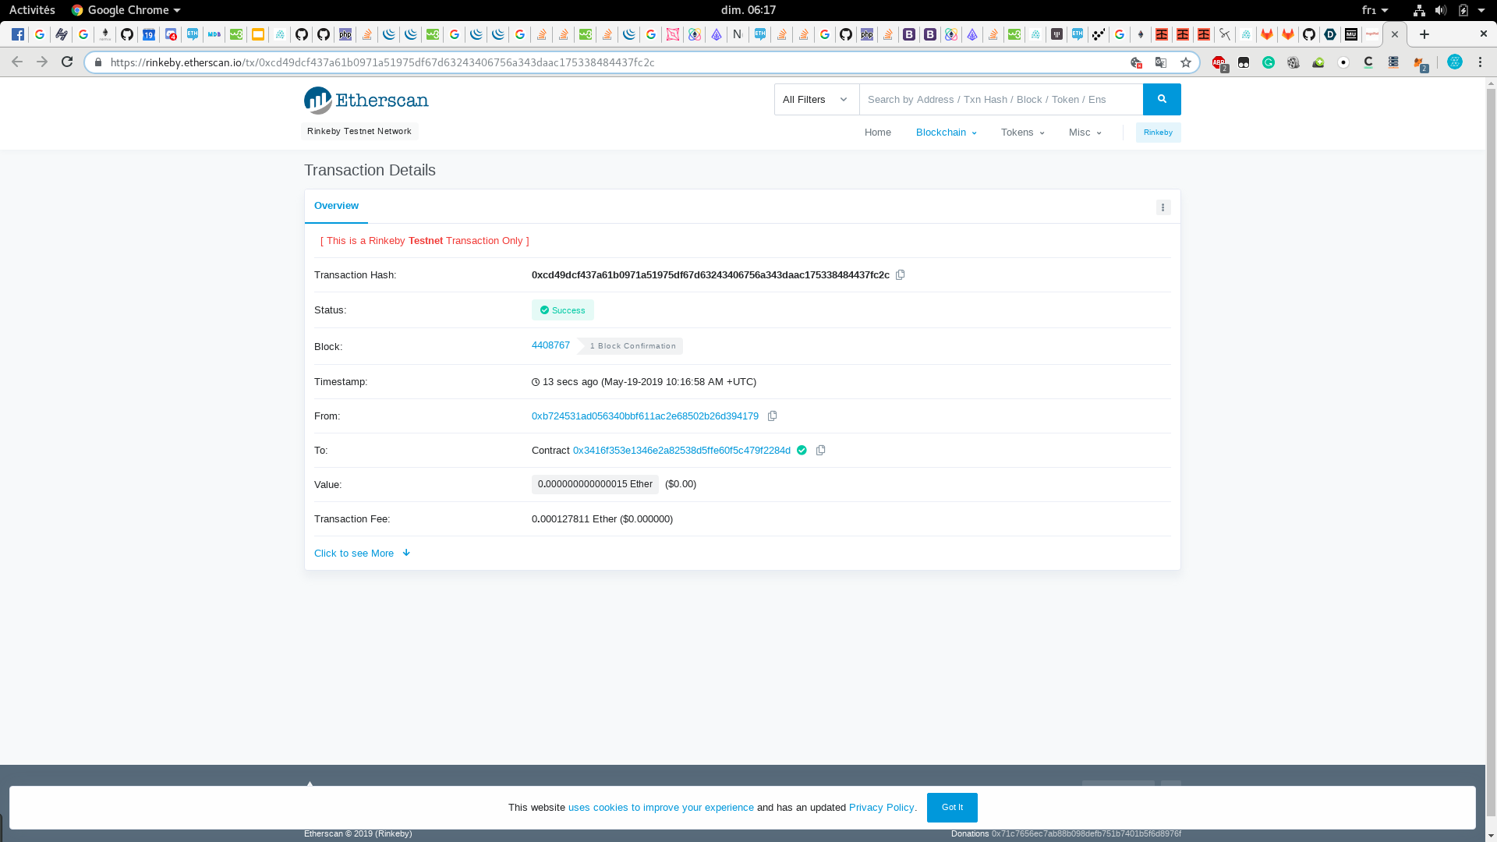This screenshot has height=842, width=1497.
Task: Click the blue search magnifier button
Action: click(x=1162, y=100)
